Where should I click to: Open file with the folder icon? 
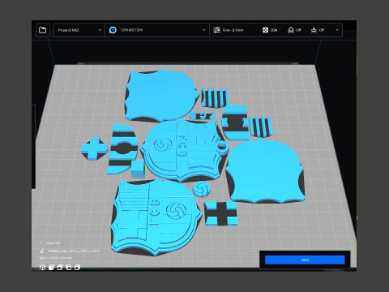click(43, 30)
